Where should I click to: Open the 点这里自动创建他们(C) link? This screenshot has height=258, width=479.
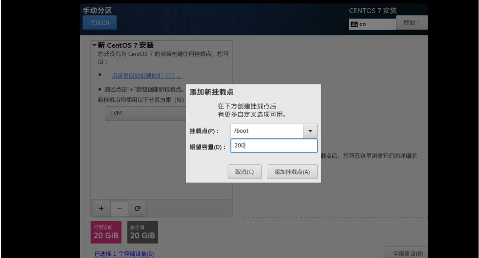147,76
